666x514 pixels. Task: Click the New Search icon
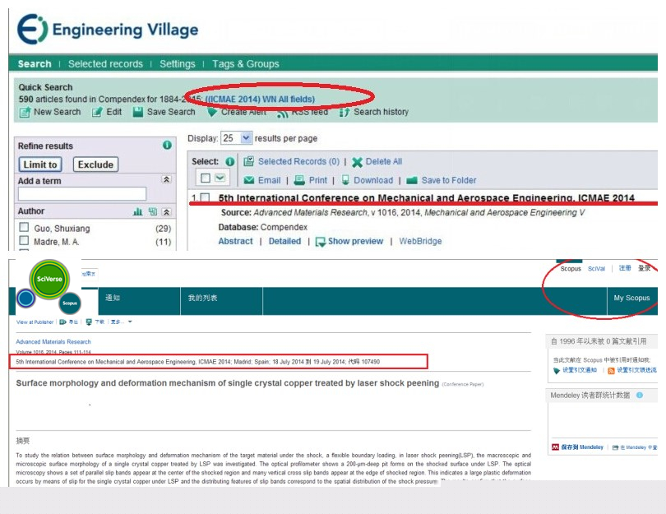[25, 112]
